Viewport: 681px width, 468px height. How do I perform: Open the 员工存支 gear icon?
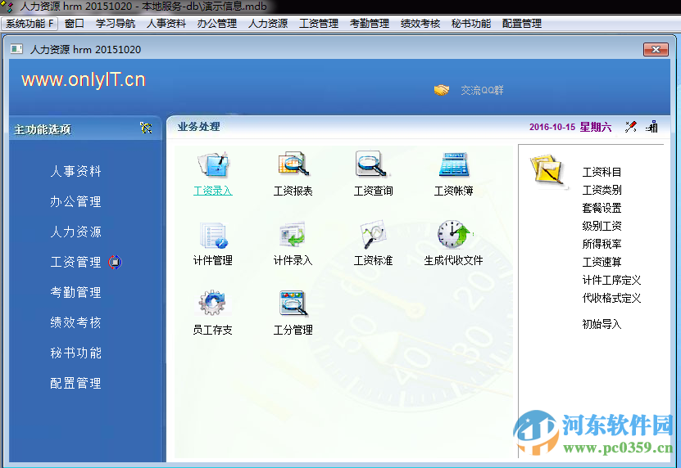coord(212,303)
